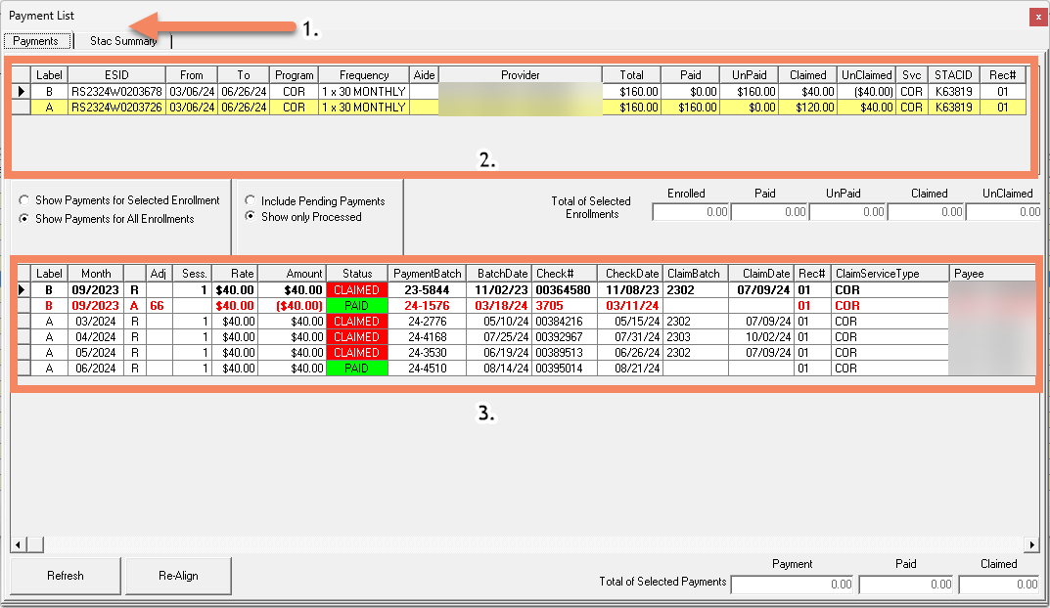The width and height of the screenshot is (1050, 608).
Task: Click the Total of Selected Payments Claimed field
Action: click(x=998, y=584)
